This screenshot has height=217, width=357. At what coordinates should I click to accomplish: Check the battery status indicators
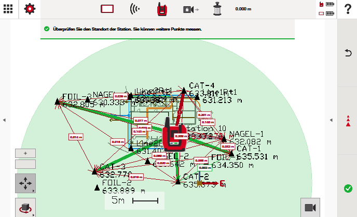coord(326,9)
